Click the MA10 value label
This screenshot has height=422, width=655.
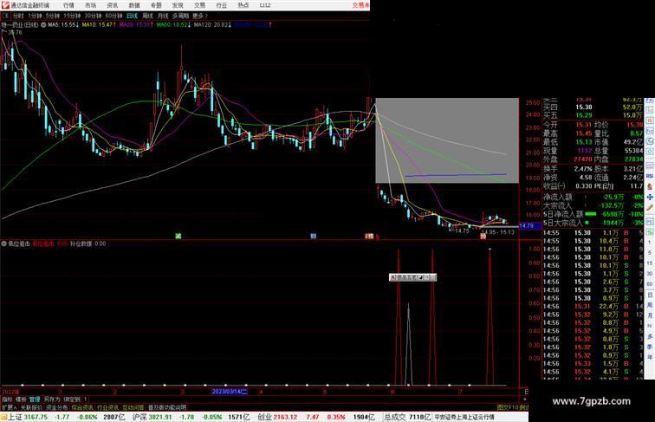[x=99, y=25]
